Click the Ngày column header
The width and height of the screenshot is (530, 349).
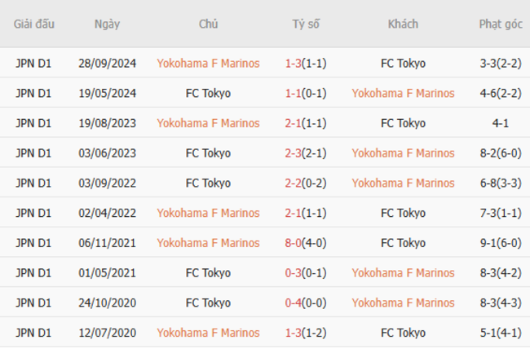[x=107, y=24]
